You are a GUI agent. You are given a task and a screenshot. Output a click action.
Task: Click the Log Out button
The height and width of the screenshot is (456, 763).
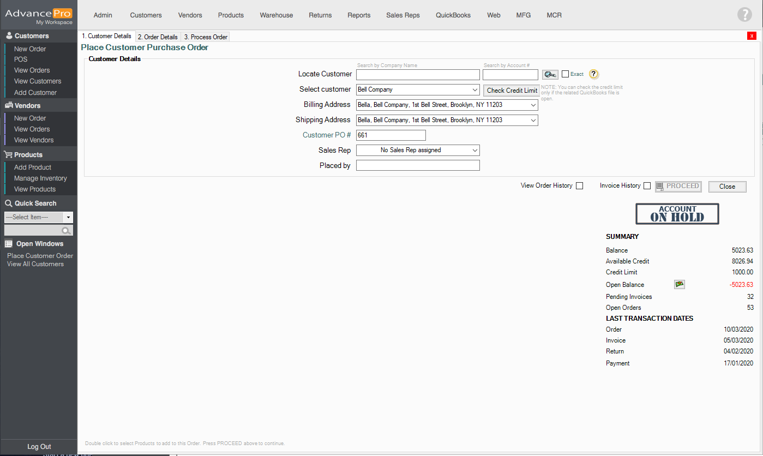(39, 447)
